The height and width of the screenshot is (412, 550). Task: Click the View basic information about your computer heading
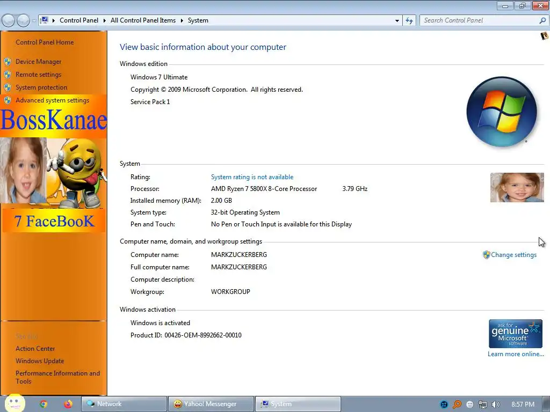(x=202, y=47)
